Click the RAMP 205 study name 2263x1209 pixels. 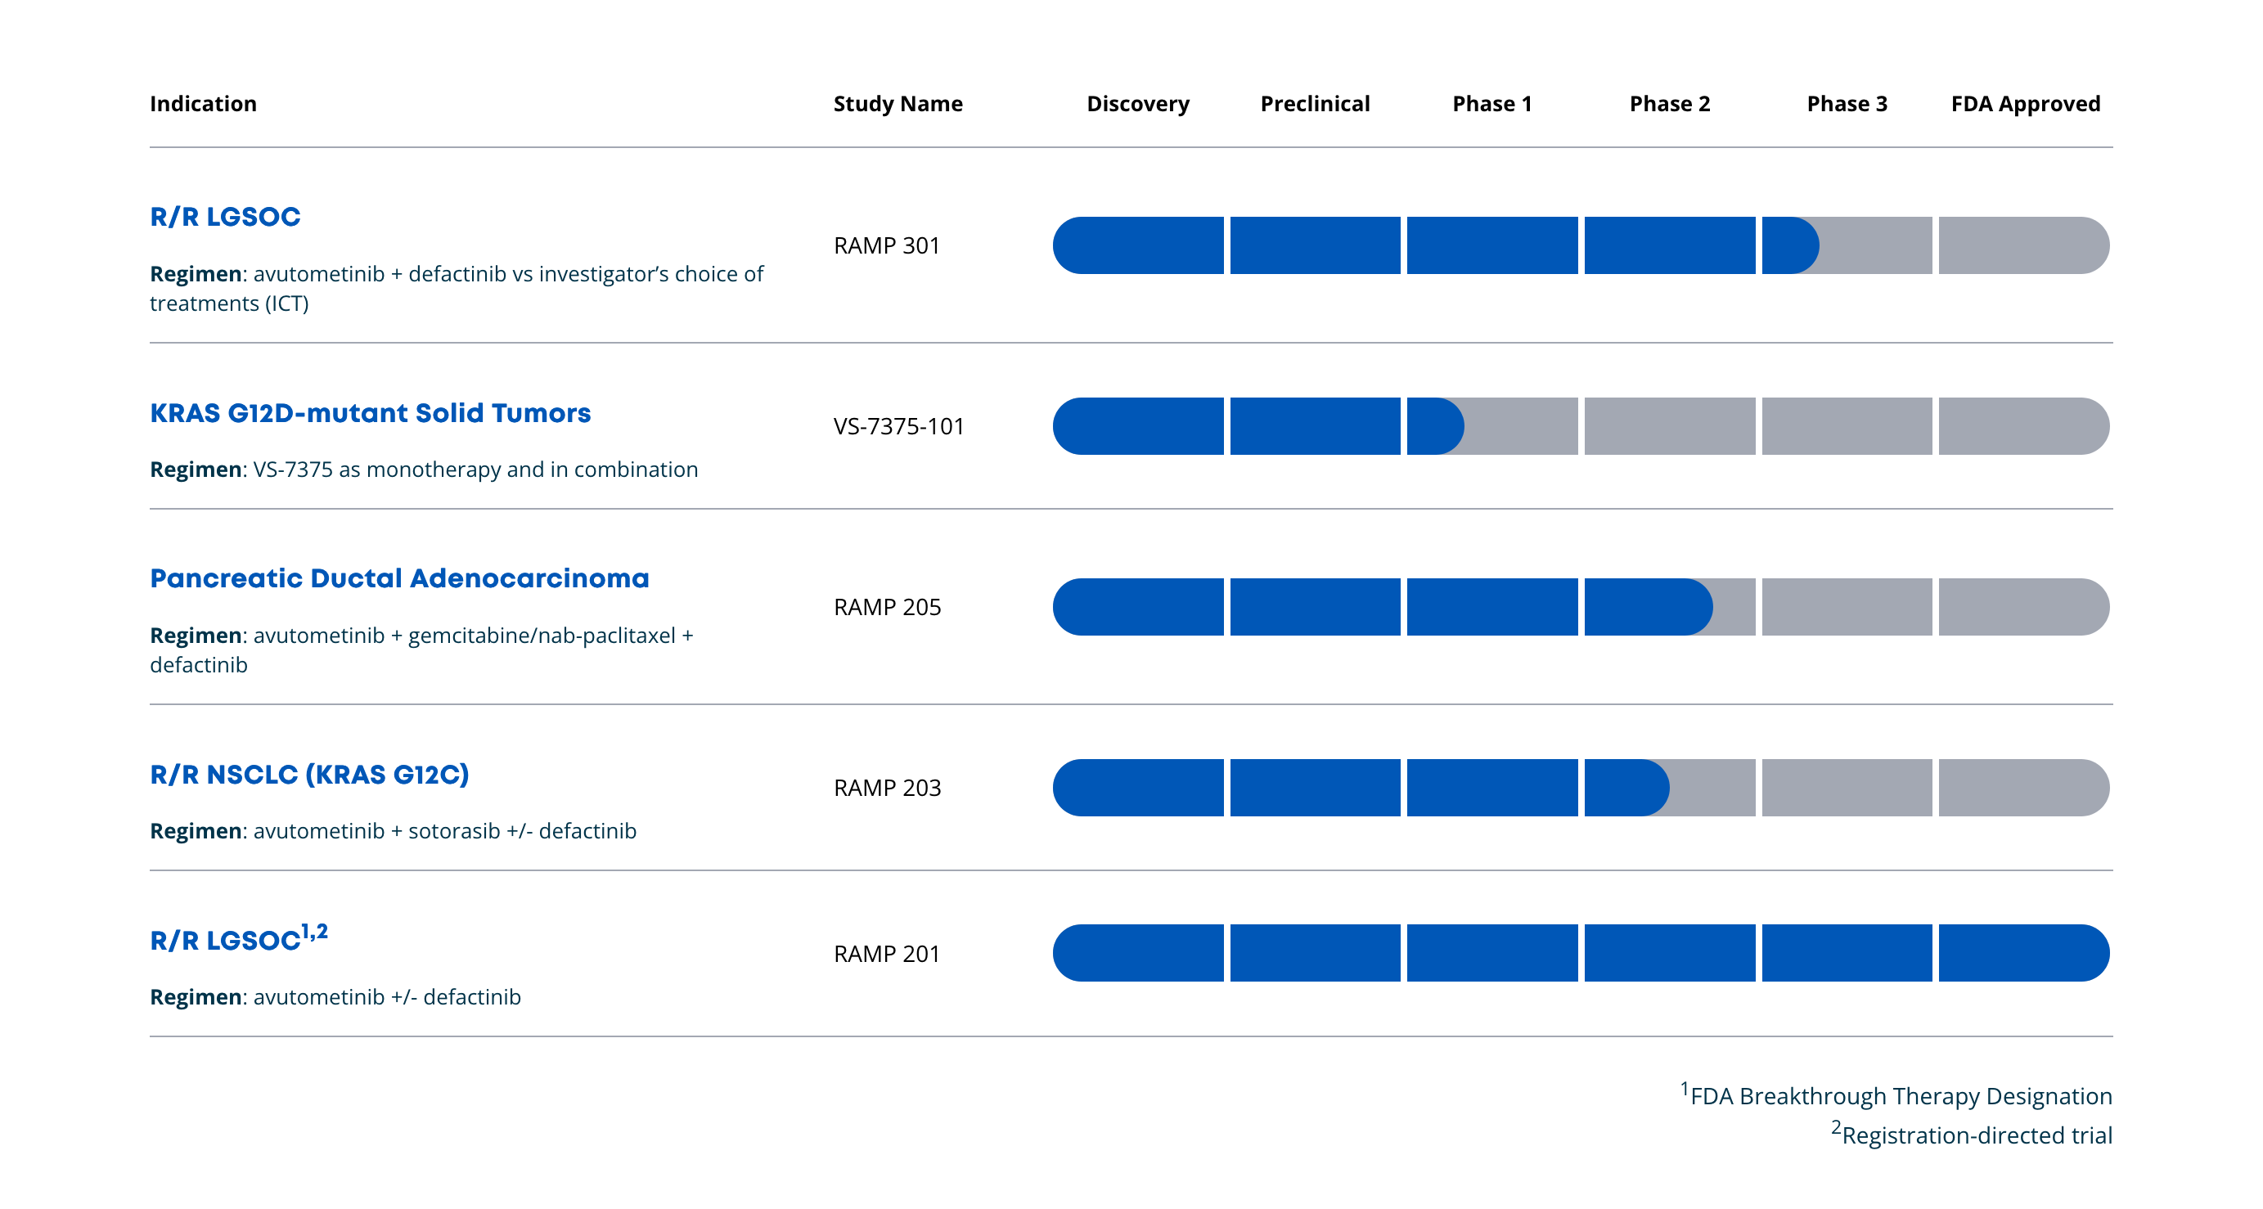pos(886,607)
